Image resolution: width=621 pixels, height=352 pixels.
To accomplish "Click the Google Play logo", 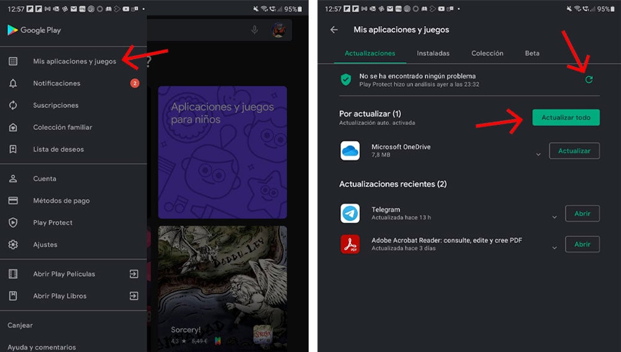I will click(x=34, y=30).
